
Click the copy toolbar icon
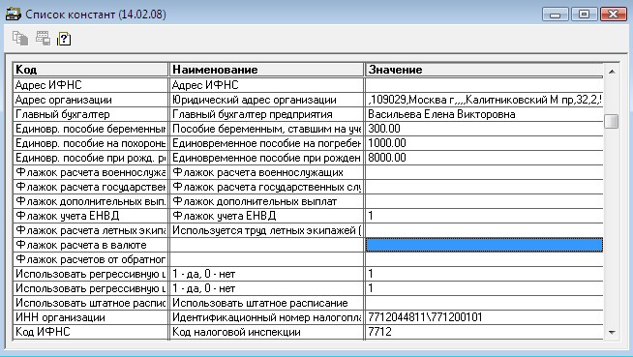(x=20, y=39)
